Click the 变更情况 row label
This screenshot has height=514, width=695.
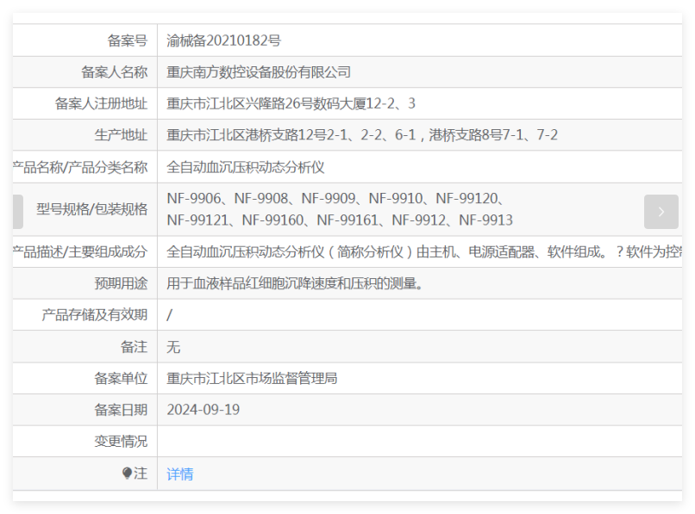point(121,442)
